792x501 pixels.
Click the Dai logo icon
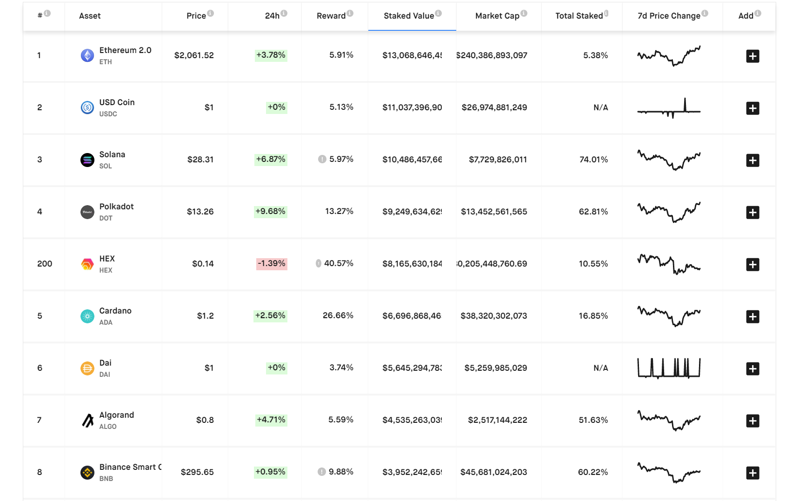coord(87,368)
